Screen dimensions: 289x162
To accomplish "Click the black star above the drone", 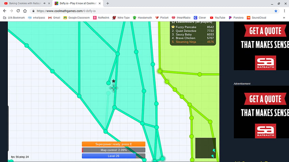I will (114, 81).
